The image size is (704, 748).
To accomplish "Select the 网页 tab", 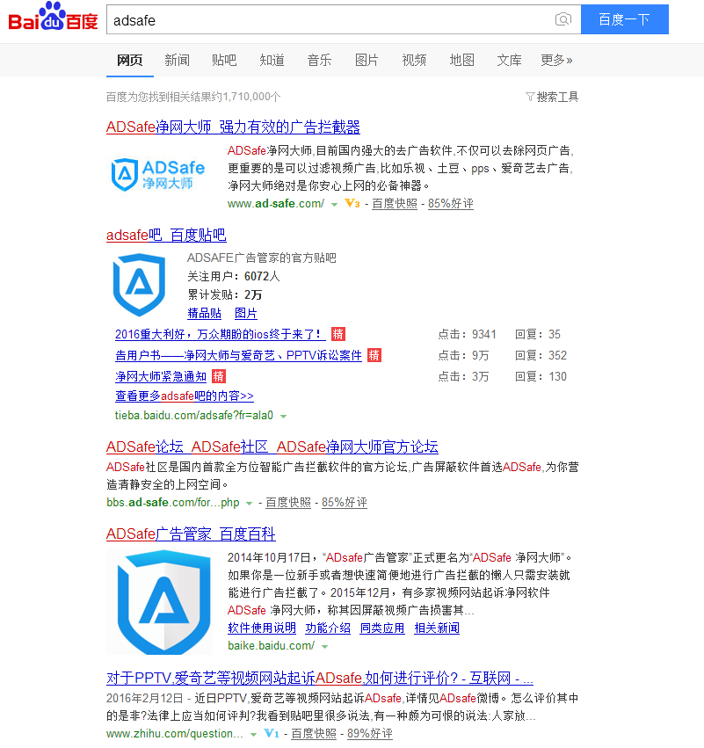I will click(130, 60).
